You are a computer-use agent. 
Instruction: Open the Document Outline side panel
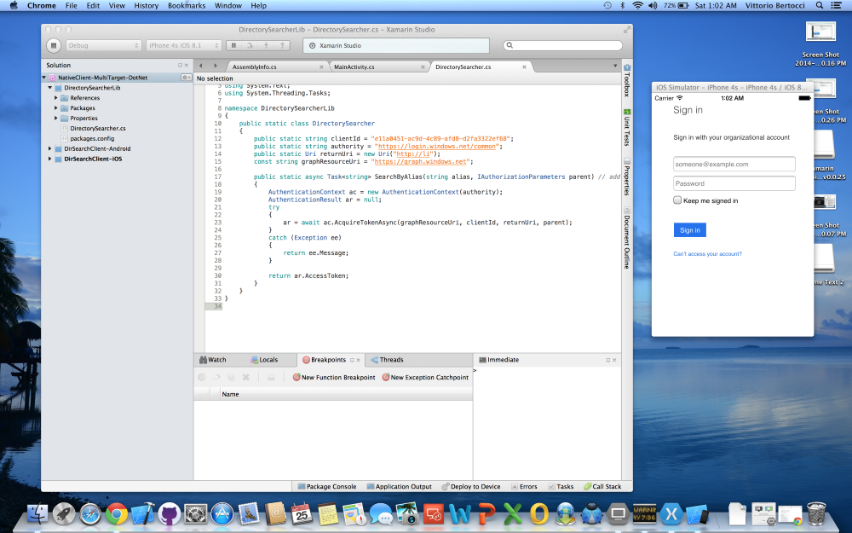(x=626, y=238)
